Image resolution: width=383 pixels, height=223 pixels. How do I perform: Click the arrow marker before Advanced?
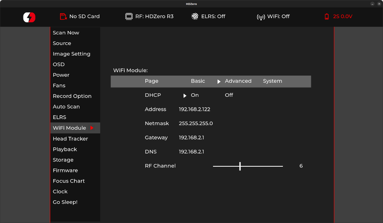coord(219,81)
